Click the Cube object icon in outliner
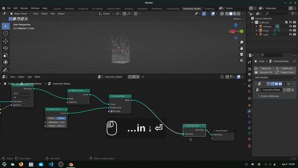 point(261,30)
